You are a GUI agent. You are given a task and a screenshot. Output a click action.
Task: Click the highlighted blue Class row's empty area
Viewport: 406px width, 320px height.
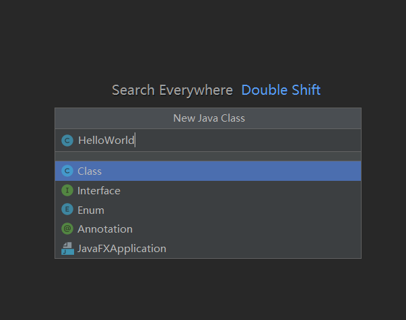point(230,171)
